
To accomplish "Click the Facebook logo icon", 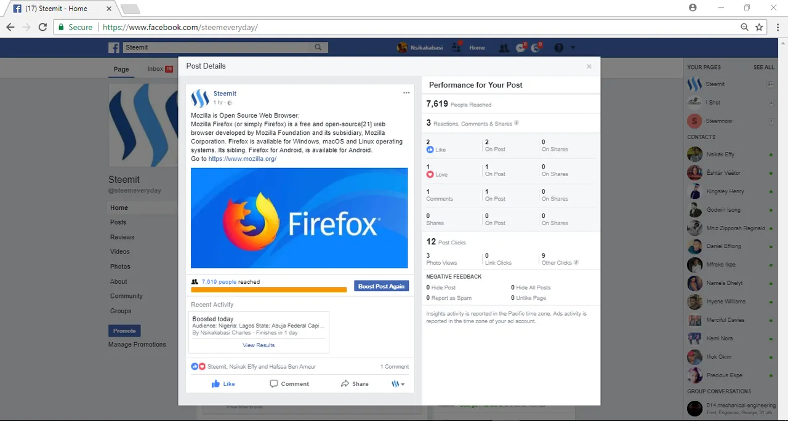I will 114,47.
